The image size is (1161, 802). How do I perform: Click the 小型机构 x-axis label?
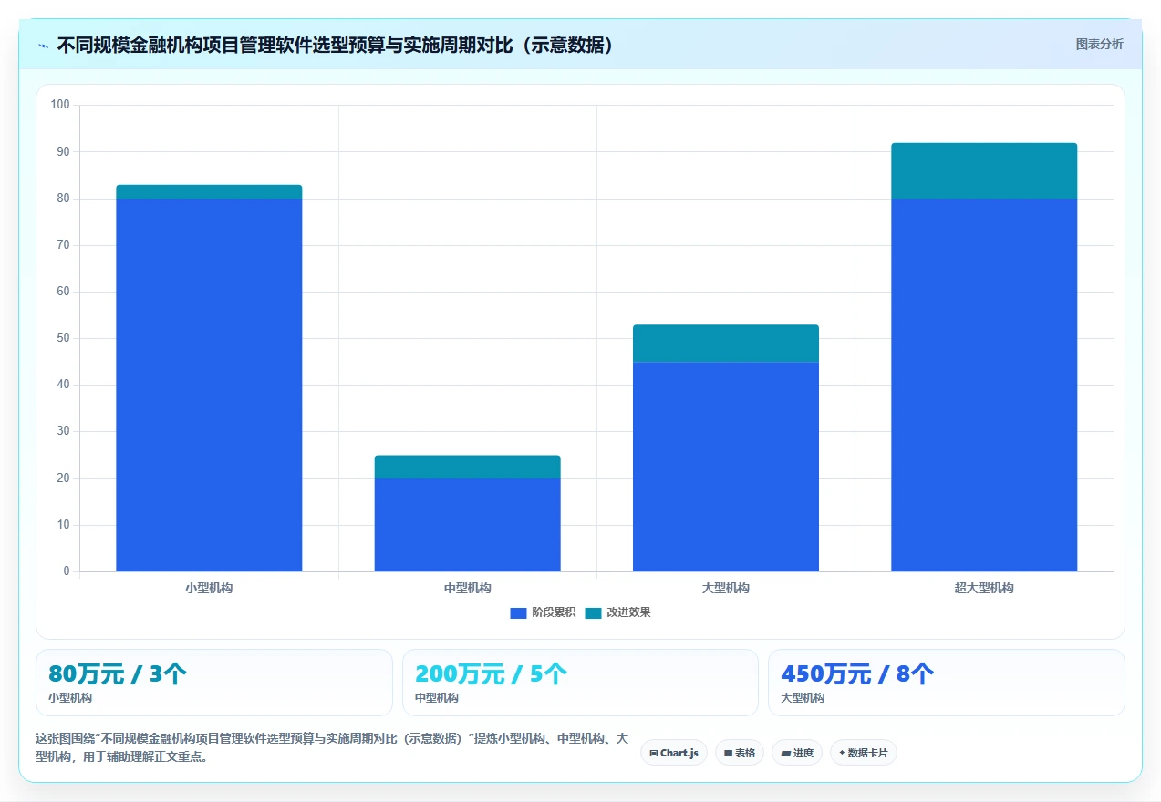209,588
